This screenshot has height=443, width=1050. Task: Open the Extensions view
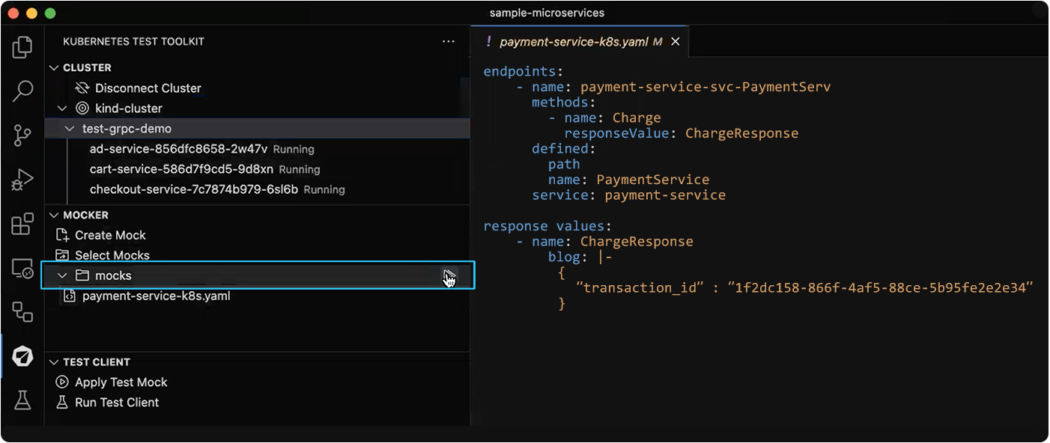22,223
